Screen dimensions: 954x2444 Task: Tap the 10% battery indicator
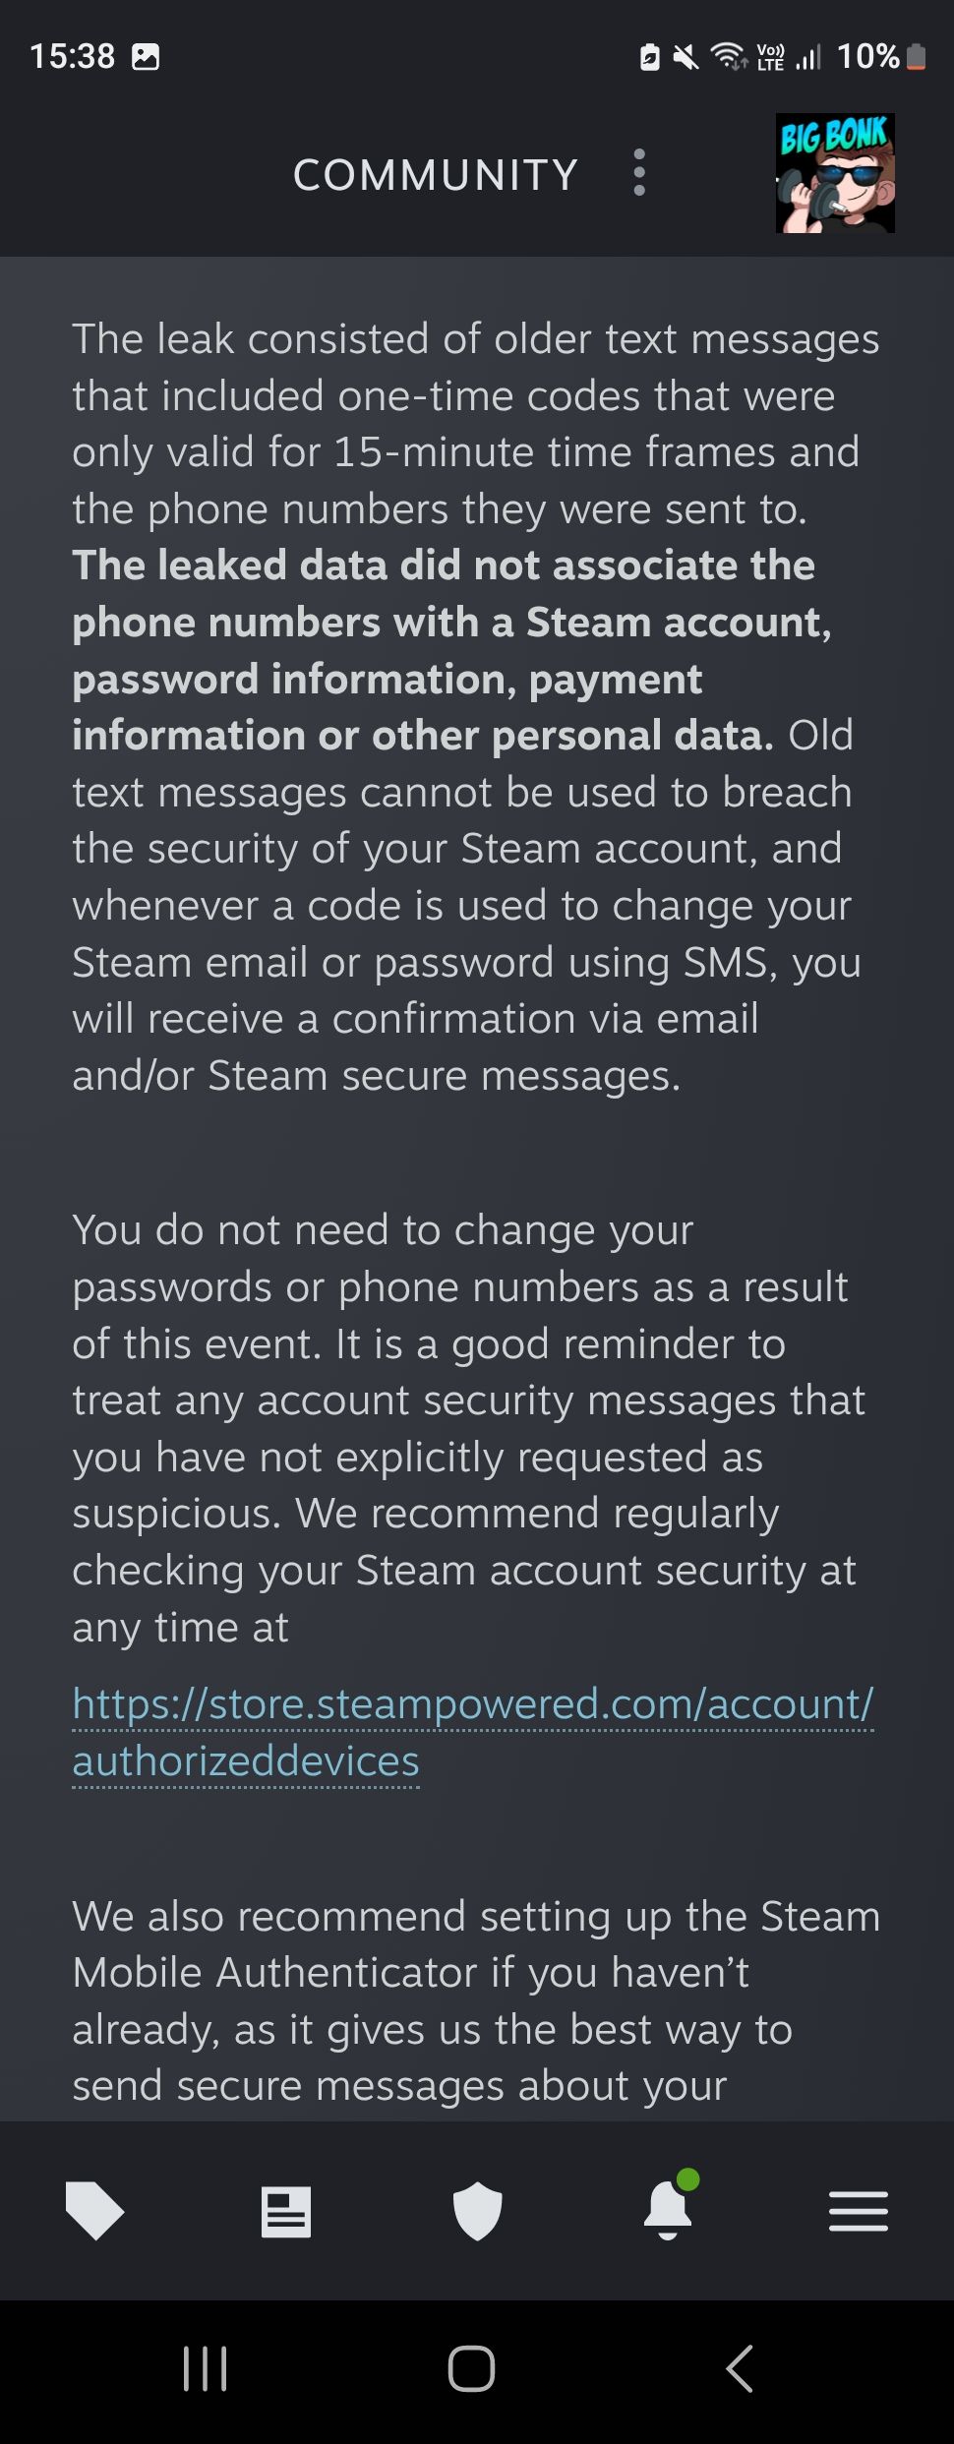click(880, 57)
